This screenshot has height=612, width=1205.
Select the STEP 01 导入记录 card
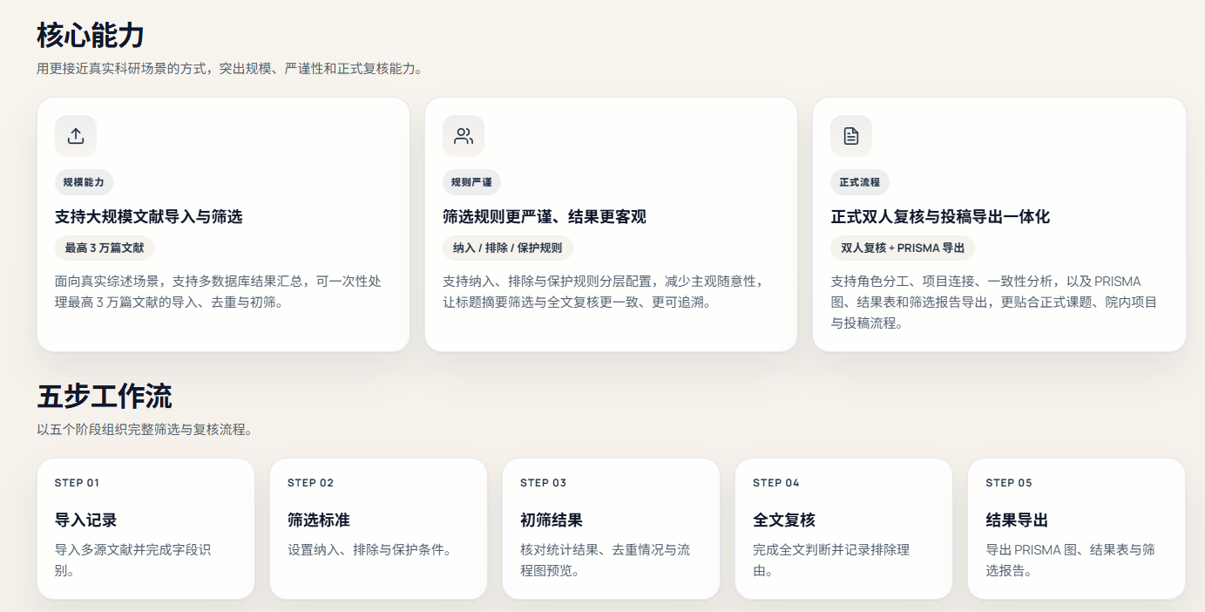pos(146,528)
